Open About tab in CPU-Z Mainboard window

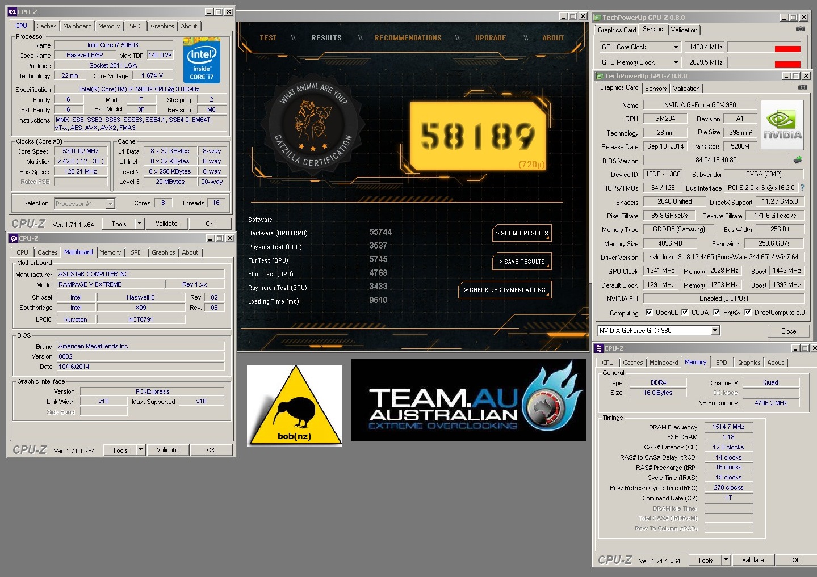[190, 252]
